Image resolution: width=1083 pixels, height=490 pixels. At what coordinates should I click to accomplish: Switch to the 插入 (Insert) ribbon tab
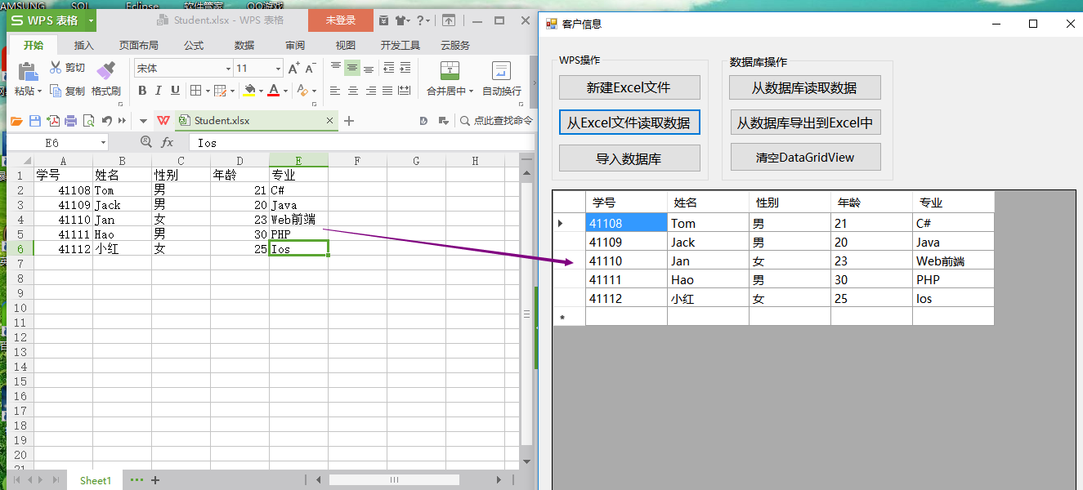[x=84, y=46]
